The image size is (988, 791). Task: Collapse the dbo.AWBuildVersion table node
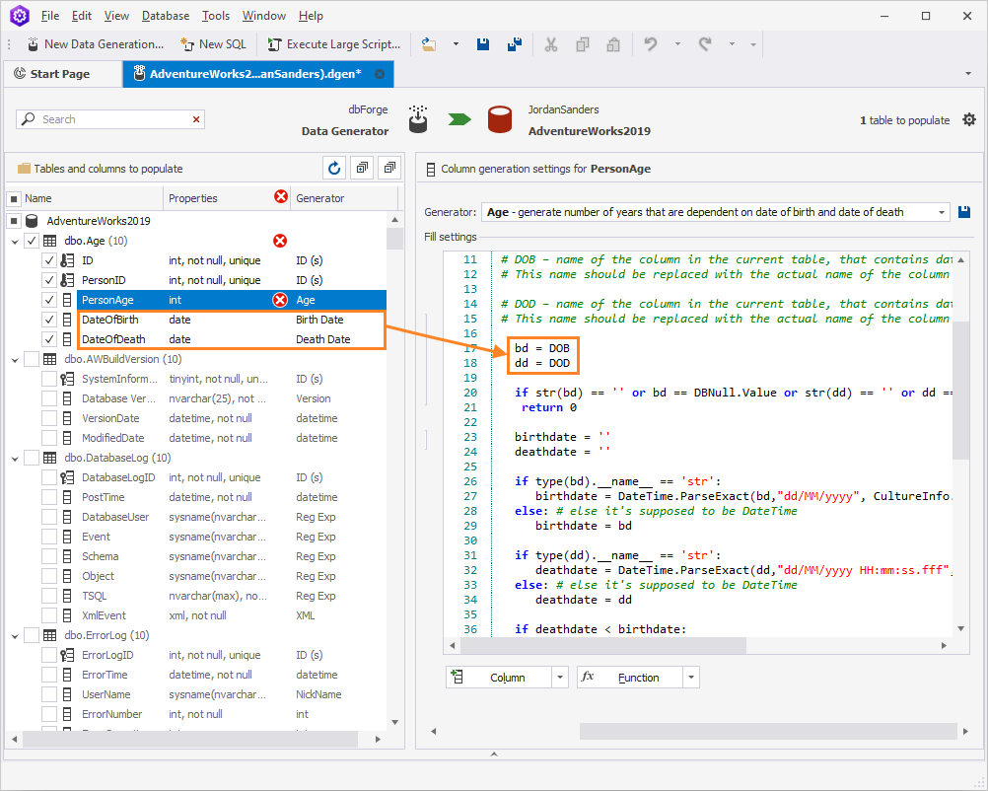tap(15, 360)
